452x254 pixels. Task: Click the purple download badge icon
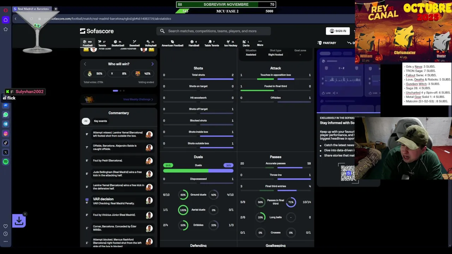click(x=19, y=221)
